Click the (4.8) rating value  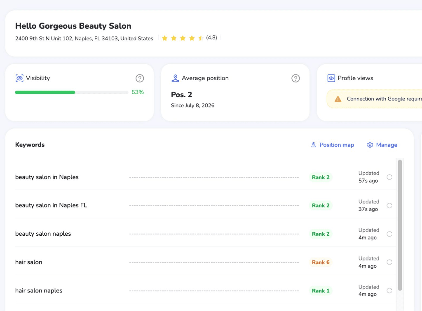click(211, 37)
